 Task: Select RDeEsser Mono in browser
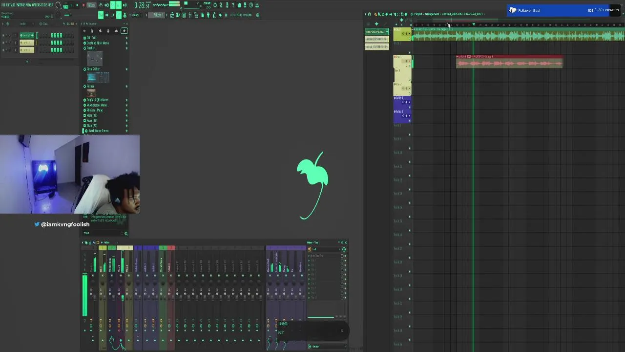click(95, 110)
